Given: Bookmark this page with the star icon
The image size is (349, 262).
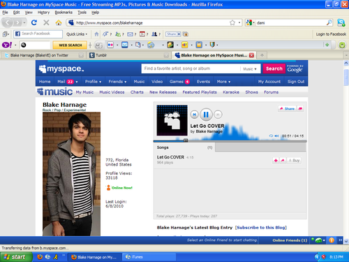Looking at the screenshot, I should click(232, 22).
